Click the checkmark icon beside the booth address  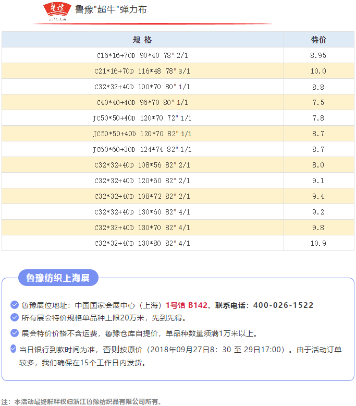15,305
